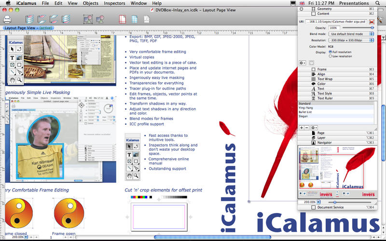Click the third layer-order icon in the toolbar
Image resolution: width=386 pixels, height=241 pixels.
click(x=54, y=19)
